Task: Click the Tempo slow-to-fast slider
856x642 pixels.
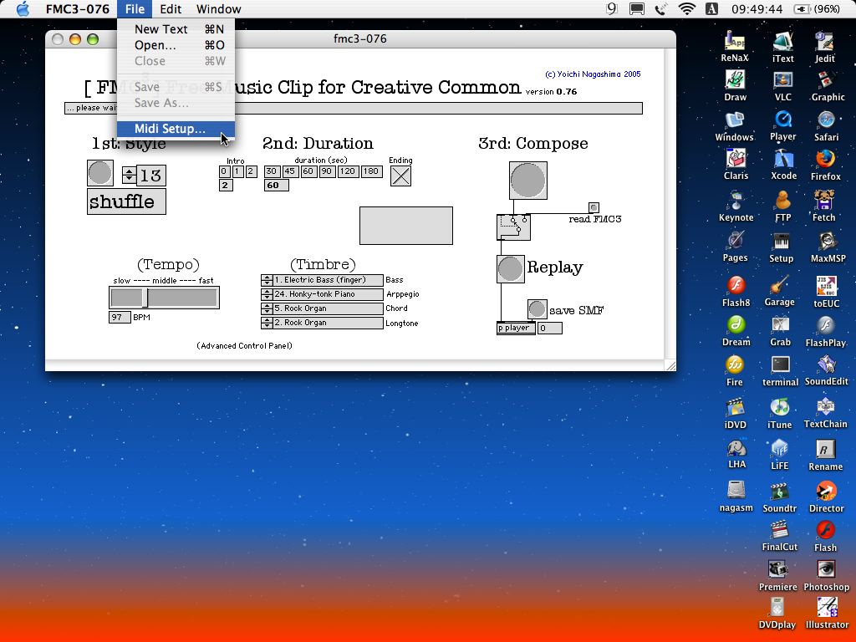Action: tap(164, 298)
